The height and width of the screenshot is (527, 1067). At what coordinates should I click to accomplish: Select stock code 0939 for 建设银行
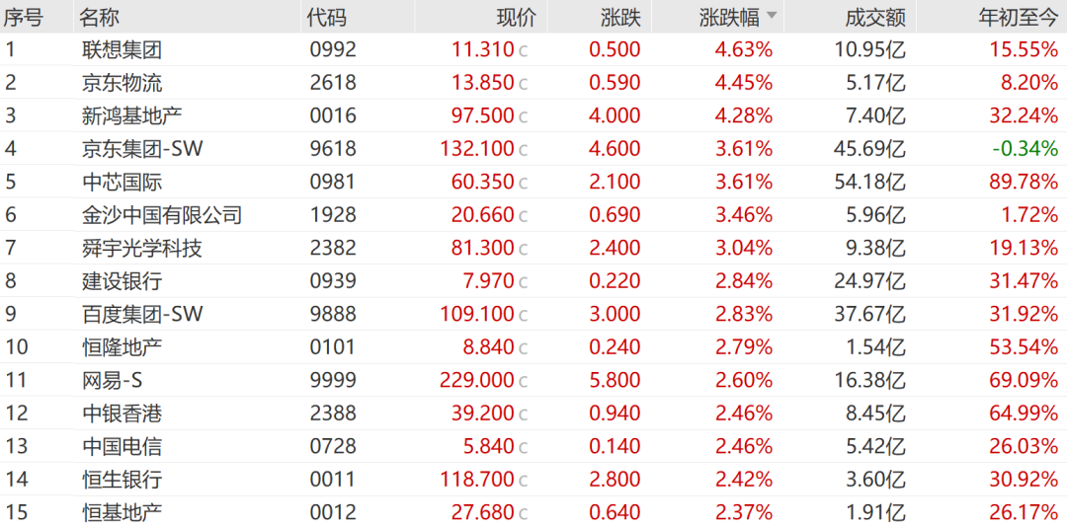coord(332,281)
